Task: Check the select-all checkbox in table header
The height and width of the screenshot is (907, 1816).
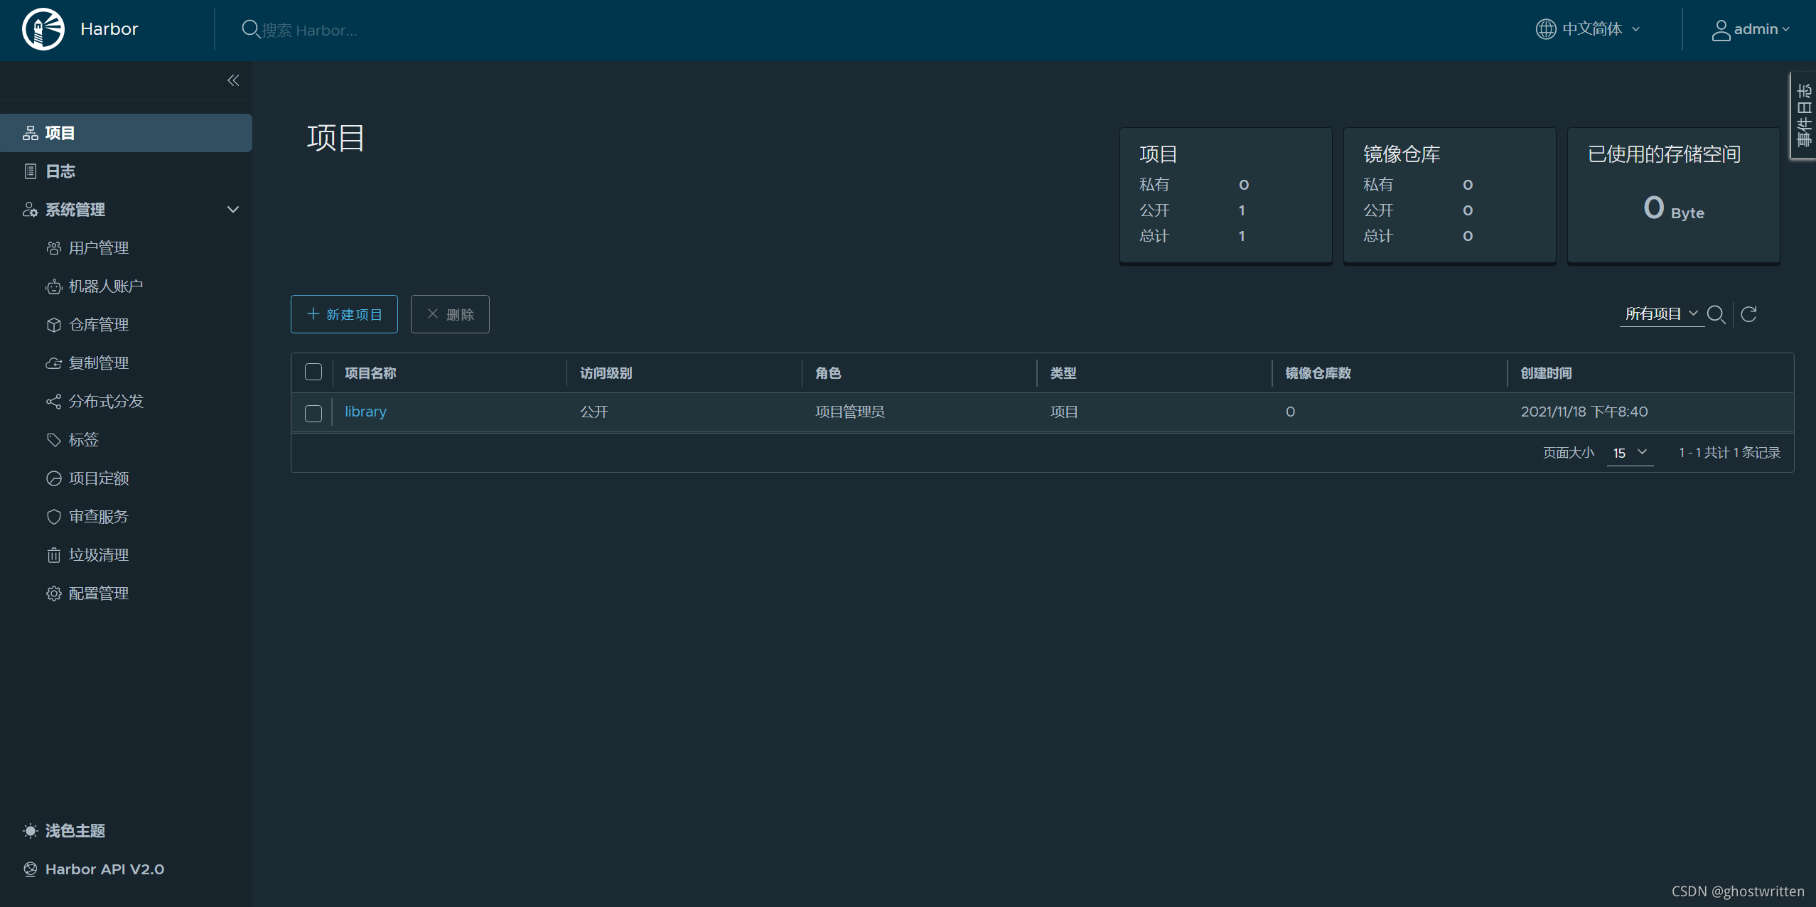Action: pos(313,372)
